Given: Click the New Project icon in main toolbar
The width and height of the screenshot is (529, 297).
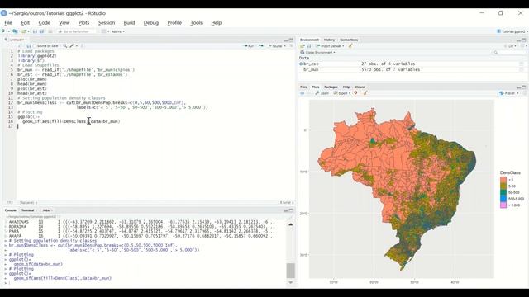Looking at the screenshot, I should tap(15, 31).
